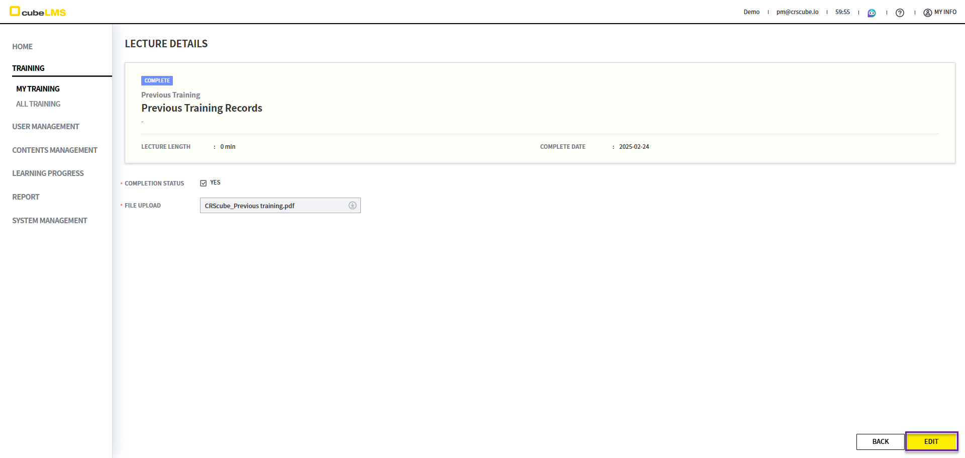Open MY TRAINING submenu
This screenshot has width=965, height=458.
(38, 89)
